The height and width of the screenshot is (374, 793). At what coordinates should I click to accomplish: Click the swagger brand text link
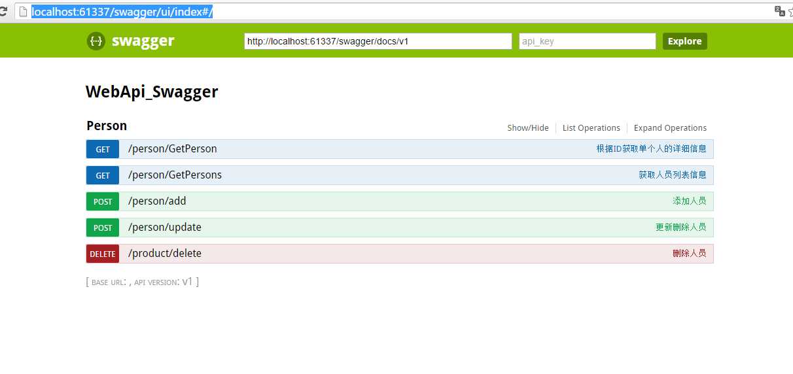pos(143,41)
